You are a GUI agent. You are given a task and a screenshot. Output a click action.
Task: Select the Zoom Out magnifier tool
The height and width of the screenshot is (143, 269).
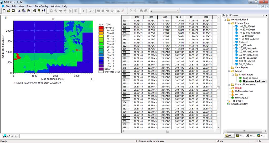click(56, 11)
